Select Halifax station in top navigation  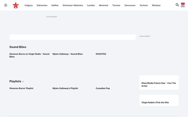click(x=55, y=5)
